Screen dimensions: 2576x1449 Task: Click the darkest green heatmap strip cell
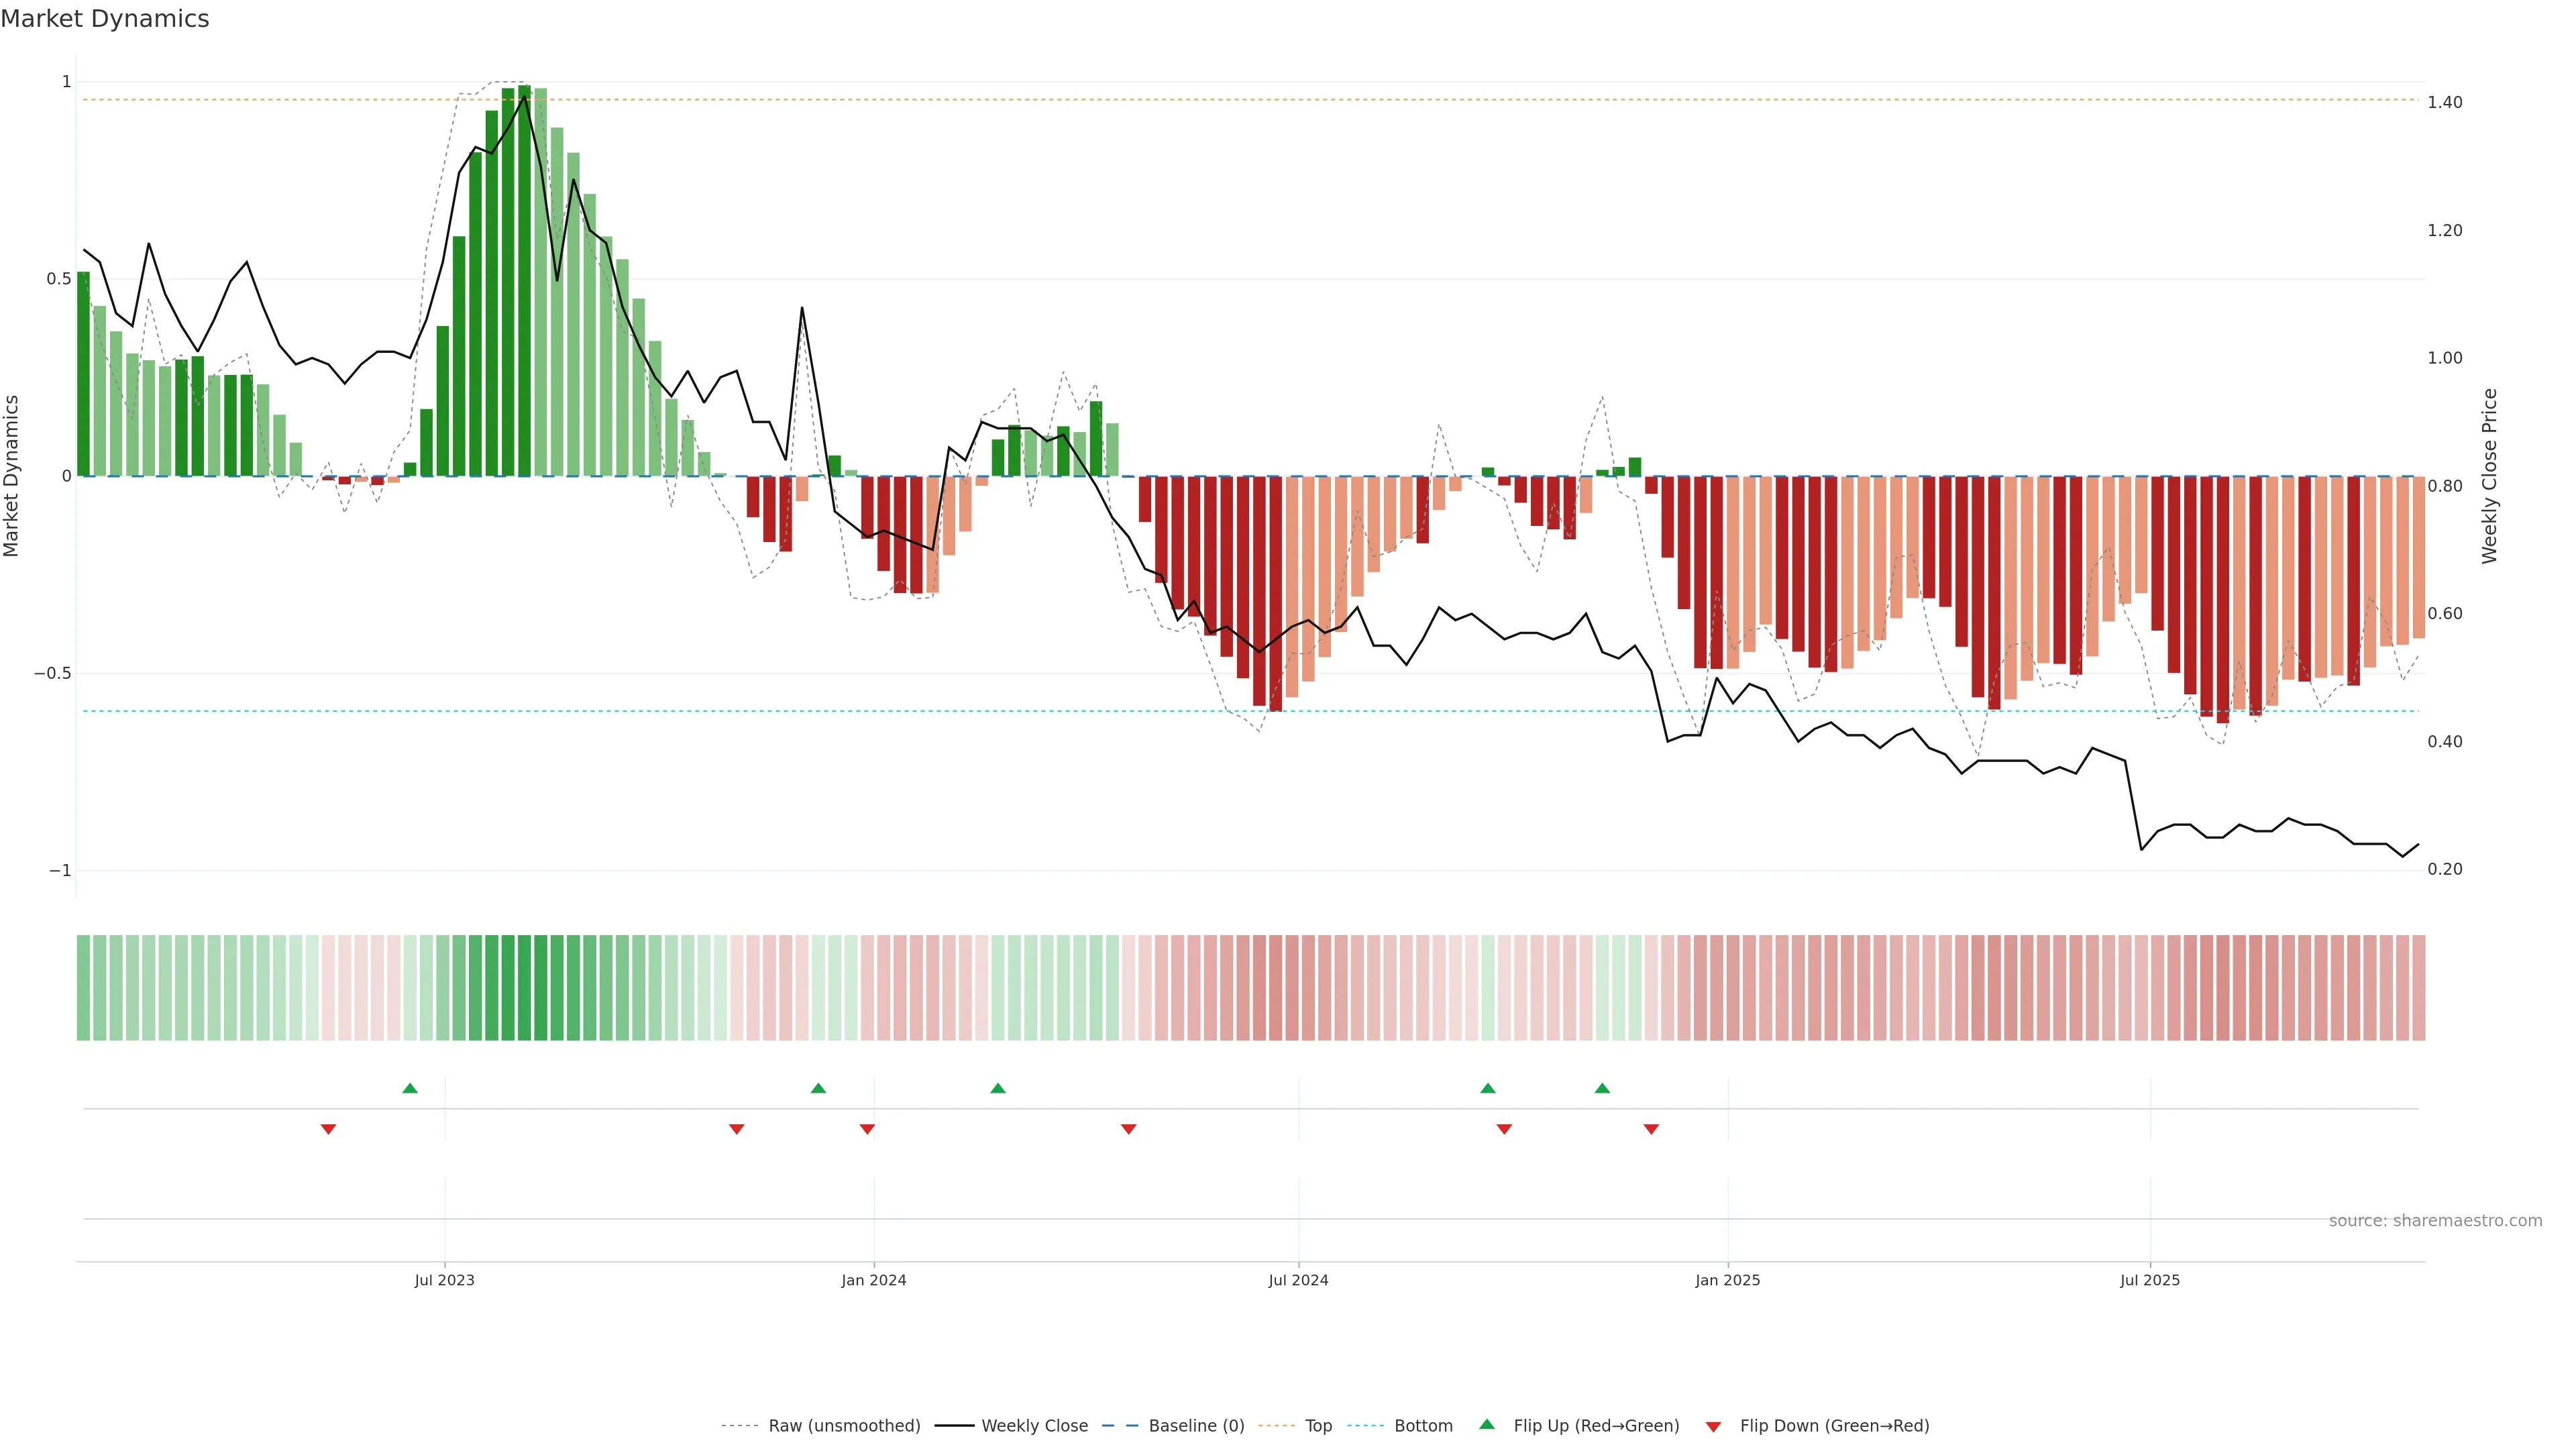pyautogui.click(x=524, y=987)
